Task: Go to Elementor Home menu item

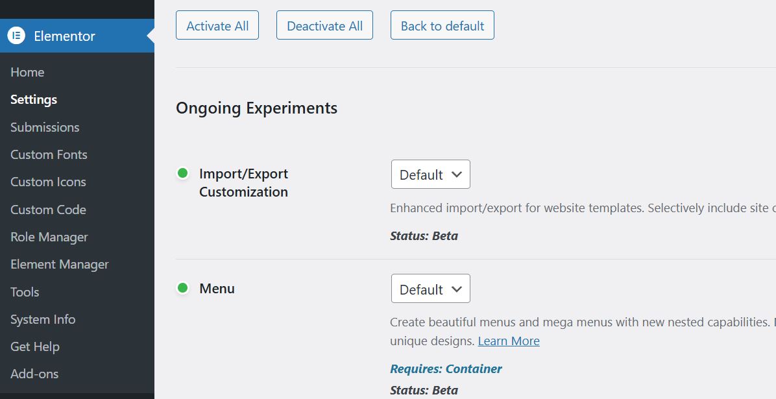Action: click(27, 72)
